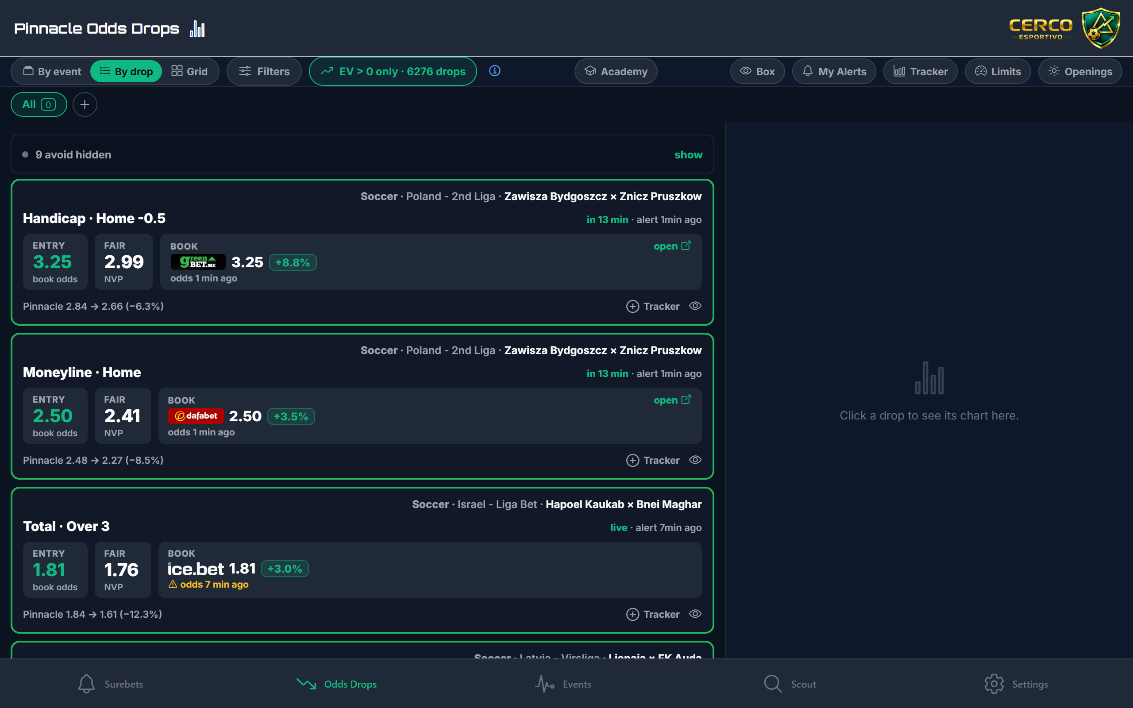
Task: Open Settings in bottom navigation
Action: click(x=1016, y=684)
